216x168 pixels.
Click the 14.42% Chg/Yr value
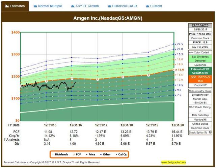click(49, 136)
